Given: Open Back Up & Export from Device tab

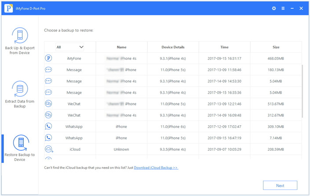Looking at the screenshot, I should 20,42.
